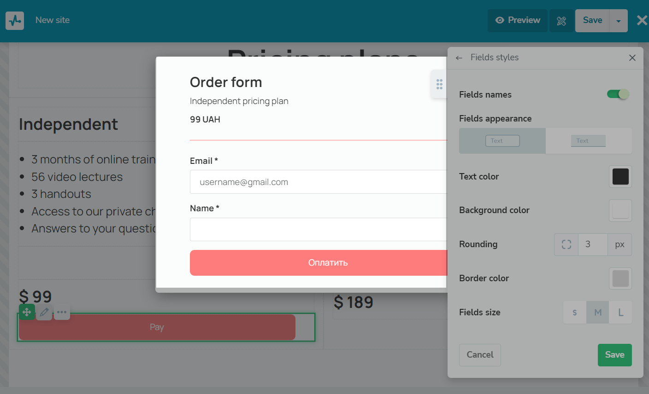The width and height of the screenshot is (649, 394).
Task: Open the design tools icon beside Preview
Action: click(561, 21)
